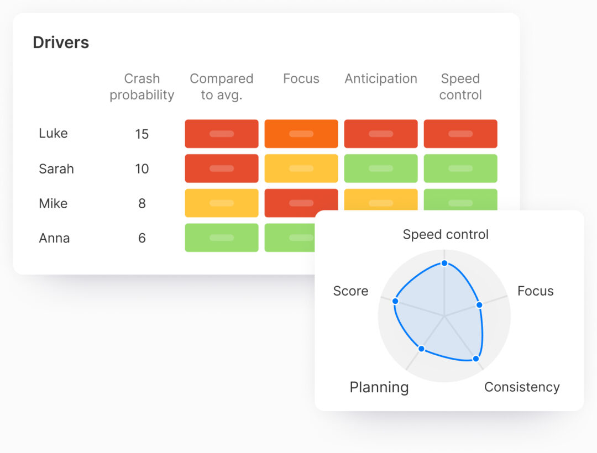Open driver Luke's row name
The image size is (597, 453).
53,133
